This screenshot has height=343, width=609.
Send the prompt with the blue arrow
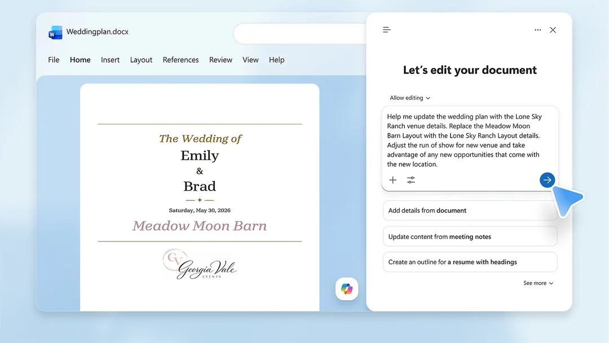tap(547, 180)
